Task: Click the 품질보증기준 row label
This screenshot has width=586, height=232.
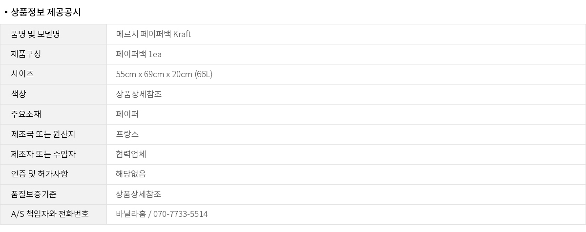Action: [34, 194]
